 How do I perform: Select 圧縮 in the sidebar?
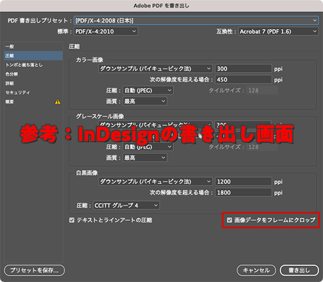pyautogui.click(x=33, y=55)
